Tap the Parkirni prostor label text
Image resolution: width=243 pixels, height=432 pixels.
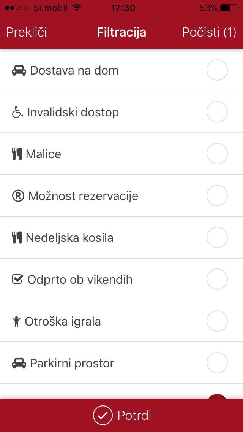tap(72, 364)
